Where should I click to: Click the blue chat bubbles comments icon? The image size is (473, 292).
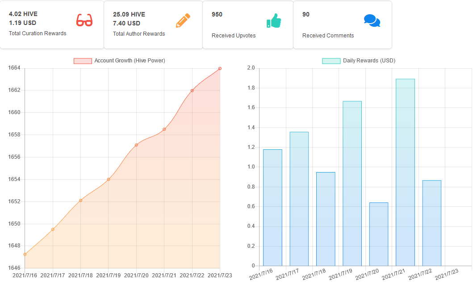tap(372, 21)
